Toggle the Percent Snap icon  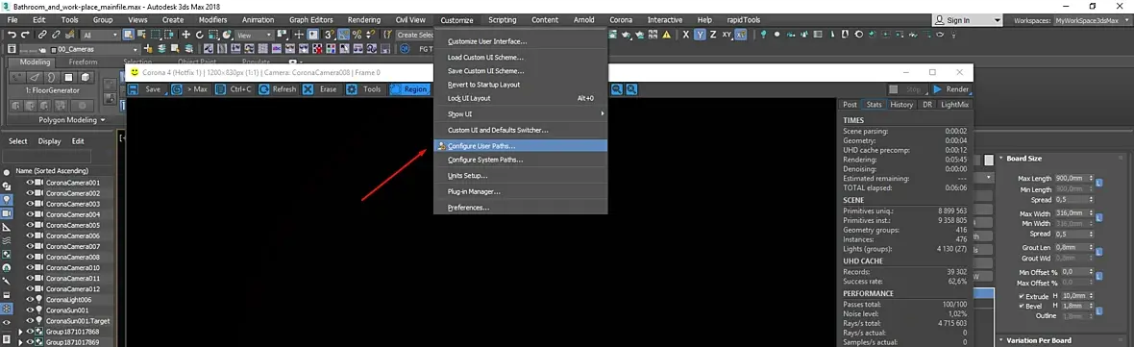[x=357, y=35]
